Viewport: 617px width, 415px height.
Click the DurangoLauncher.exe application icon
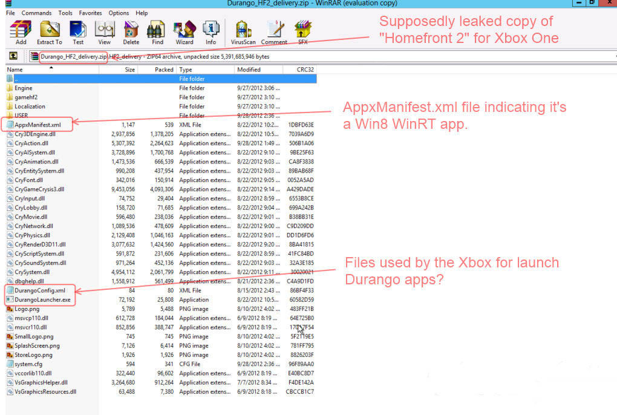[10, 299]
